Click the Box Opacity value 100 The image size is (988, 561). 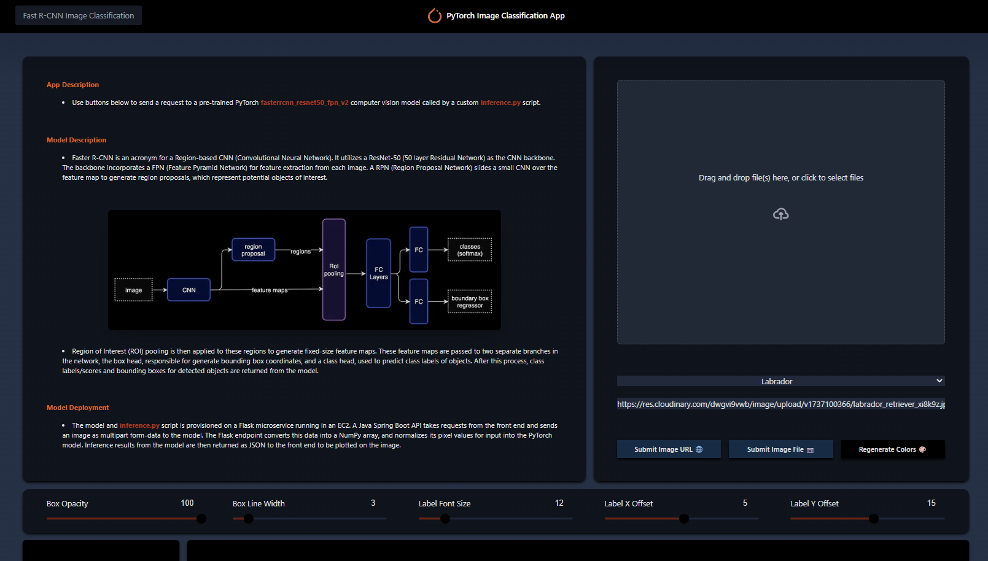pyautogui.click(x=187, y=503)
